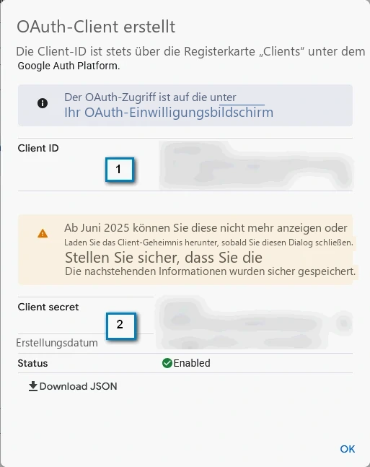The width and height of the screenshot is (370, 467).
Task: Click the info circle icon
Action: click(43, 103)
